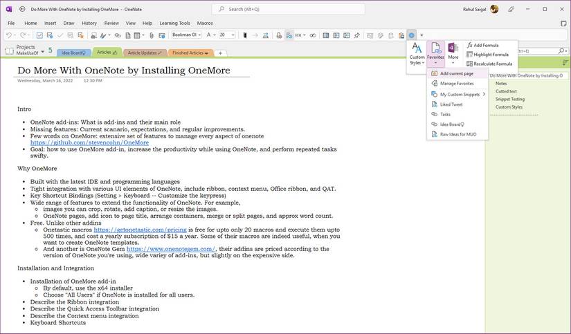This screenshot has width=571, height=334.
Task: Open the www.onenotegem.com link
Action: [x=171, y=249]
